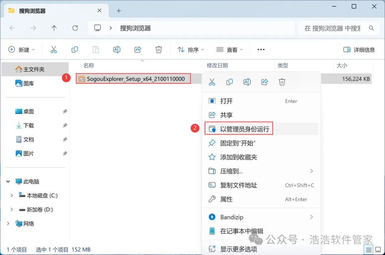This screenshot has height=255, width=385.
Task: Sort by the 修改日期 column header
Action: (217, 65)
